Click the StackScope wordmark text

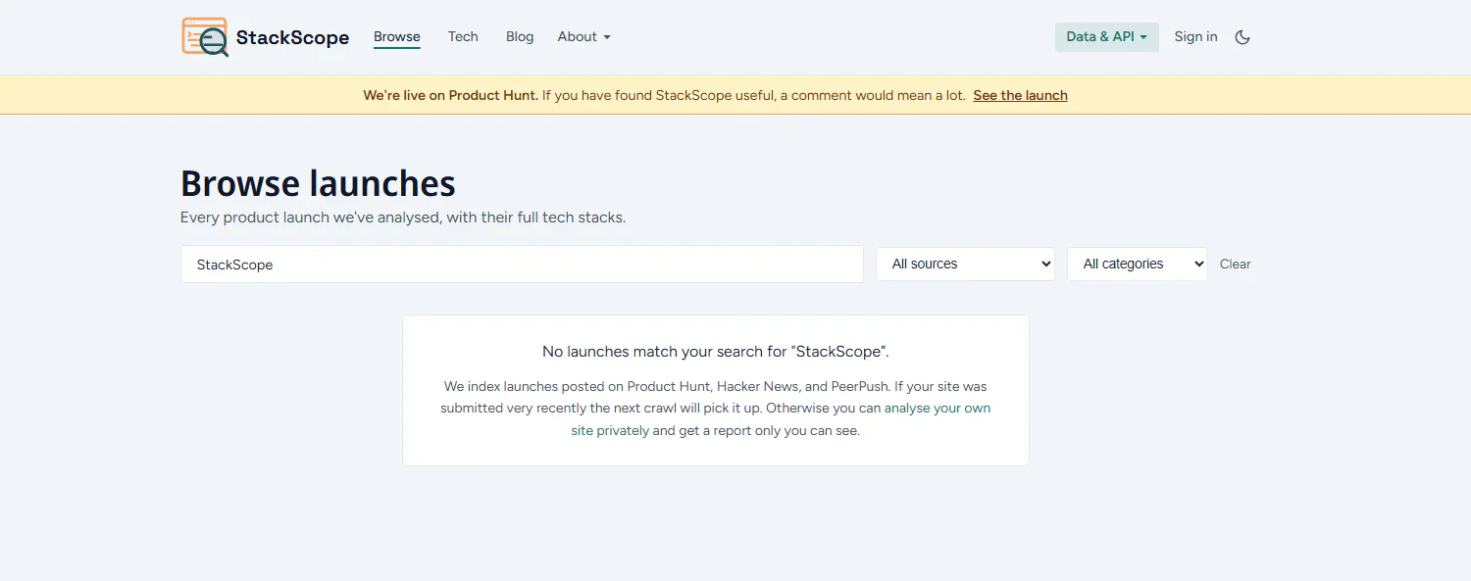pos(292,38)
